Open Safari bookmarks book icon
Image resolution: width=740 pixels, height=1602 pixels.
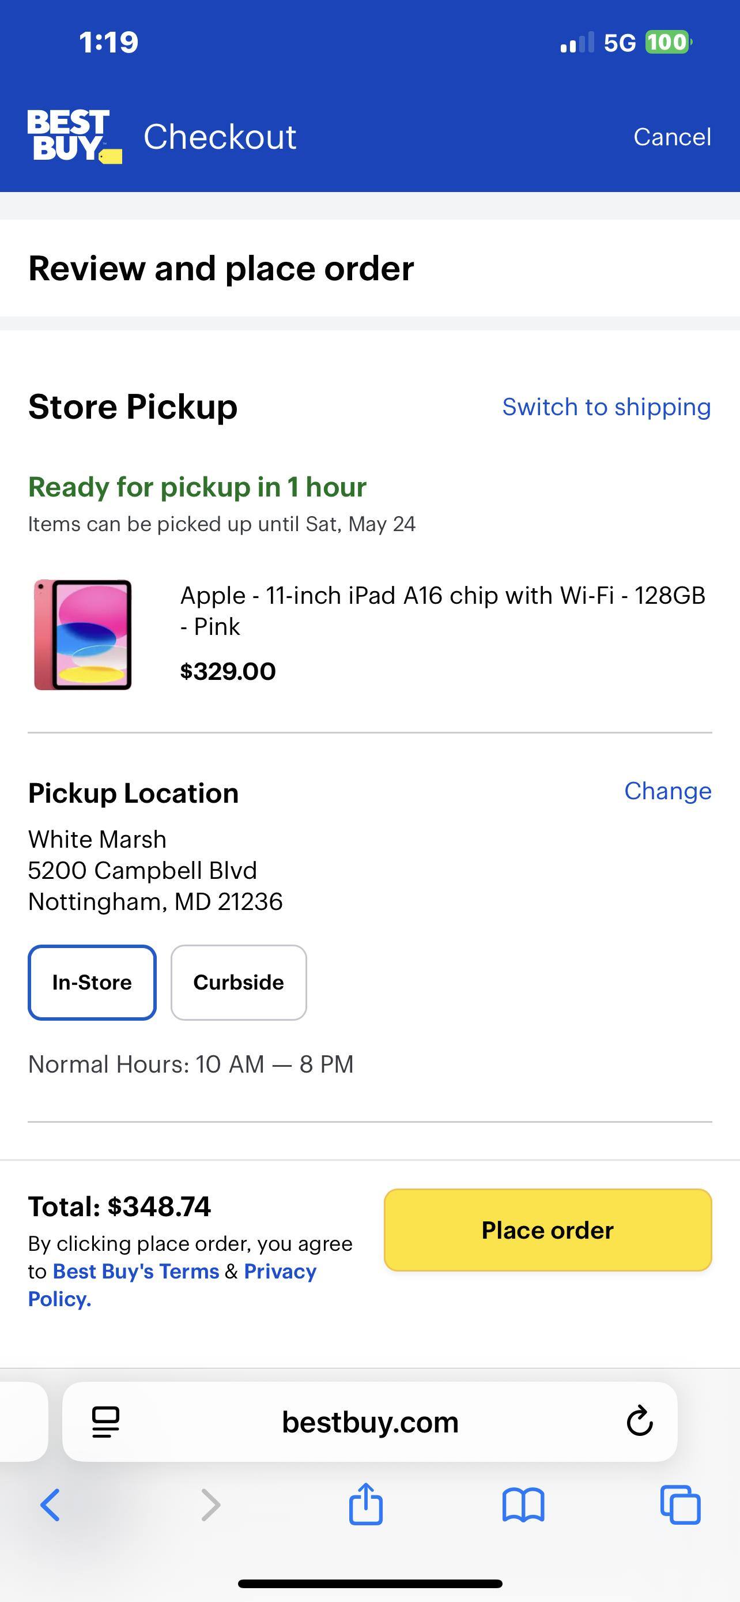coord(523,1505)
